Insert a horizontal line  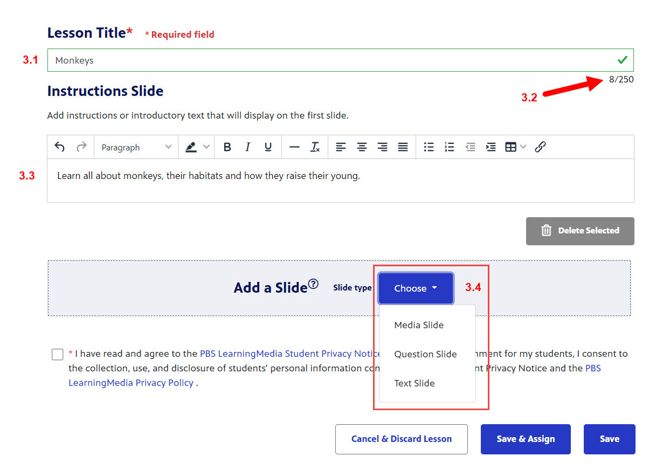(294, 147)
